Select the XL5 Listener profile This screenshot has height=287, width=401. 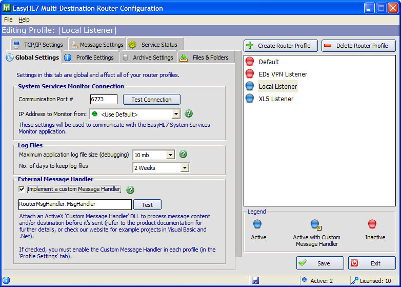point(276,99)
